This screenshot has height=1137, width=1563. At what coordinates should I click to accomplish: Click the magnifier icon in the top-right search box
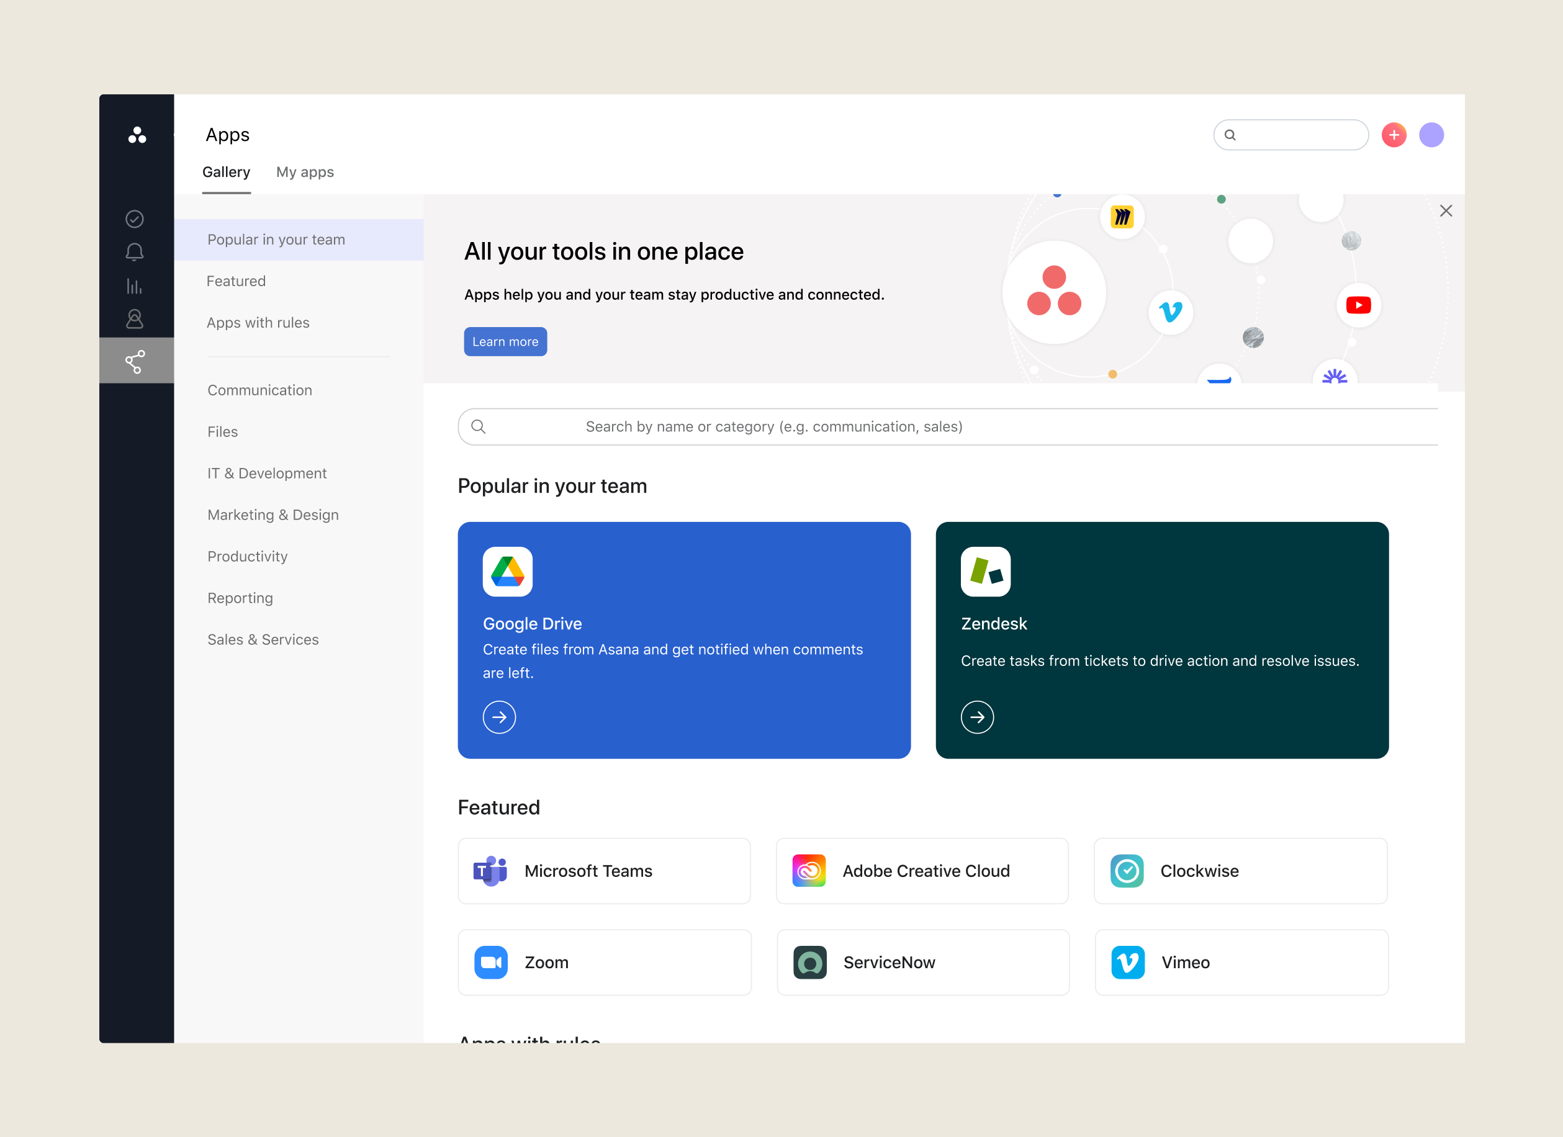pos(1230,135)
